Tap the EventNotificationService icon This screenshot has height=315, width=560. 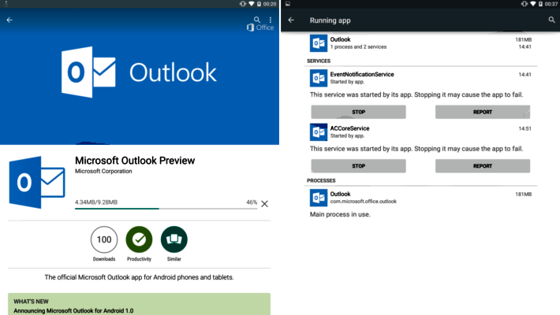[318, 78]
